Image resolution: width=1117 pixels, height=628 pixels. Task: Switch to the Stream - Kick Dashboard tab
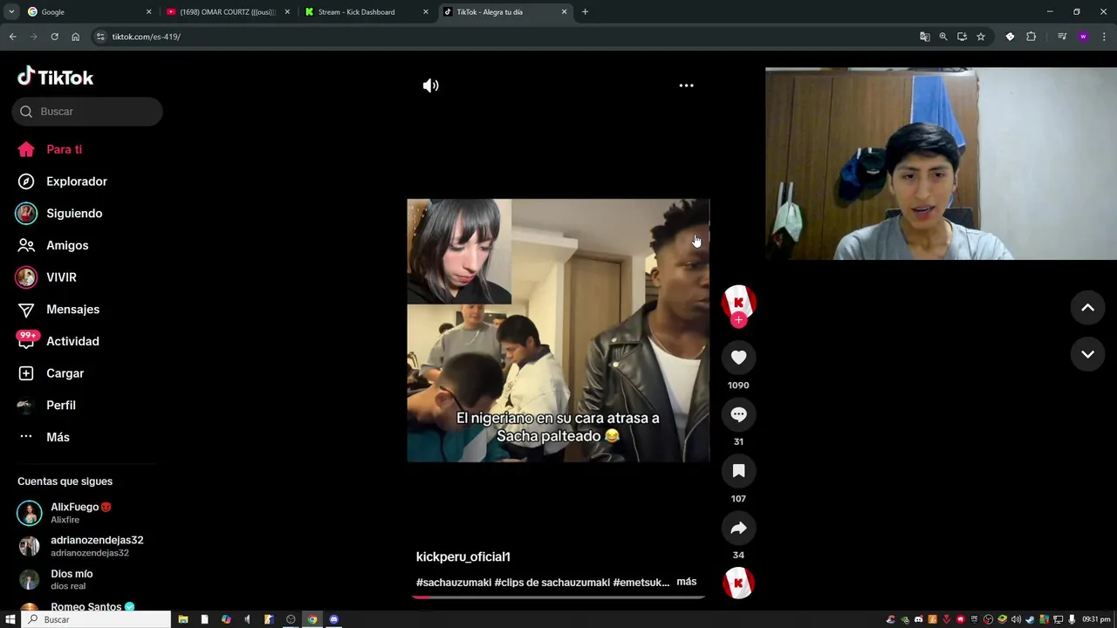pos(367,12)
